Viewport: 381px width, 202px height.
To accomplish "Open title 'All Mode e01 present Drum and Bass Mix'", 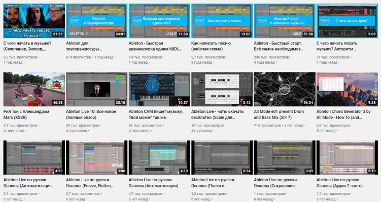I will (279, 114).
